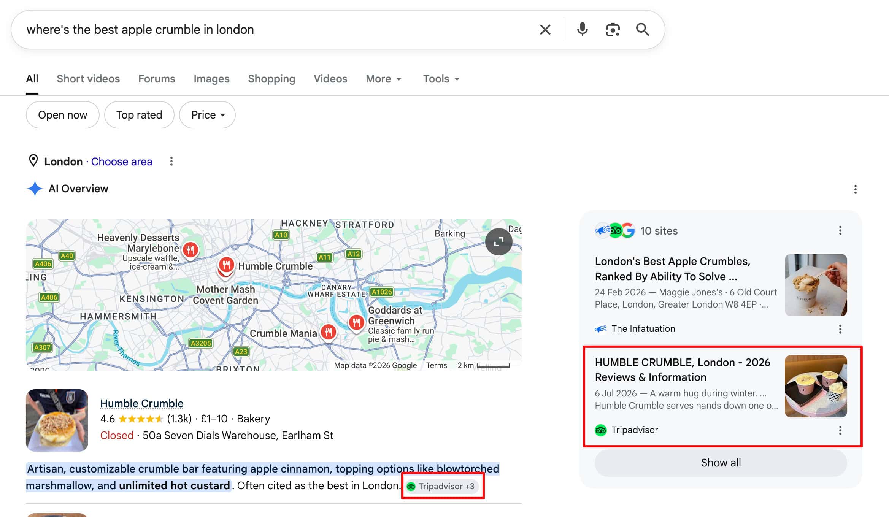Submit search with the magnifying glass icon

coord(643,29)
